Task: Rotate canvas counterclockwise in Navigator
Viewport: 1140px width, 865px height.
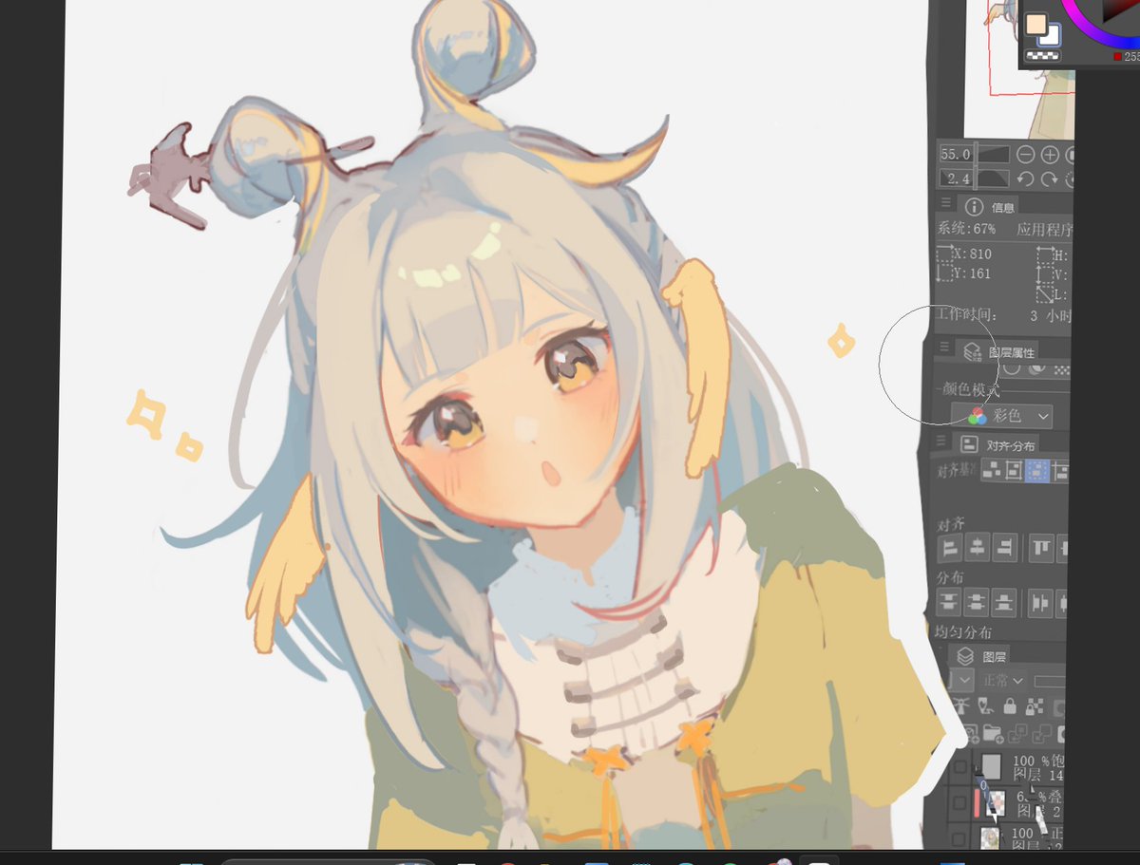Action: (x=1026, y=179)
